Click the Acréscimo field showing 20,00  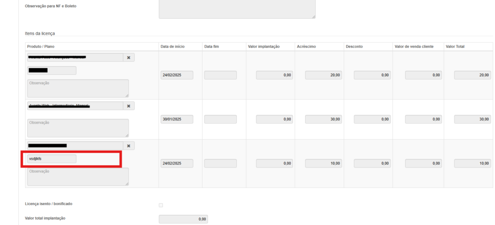[323, 75]
